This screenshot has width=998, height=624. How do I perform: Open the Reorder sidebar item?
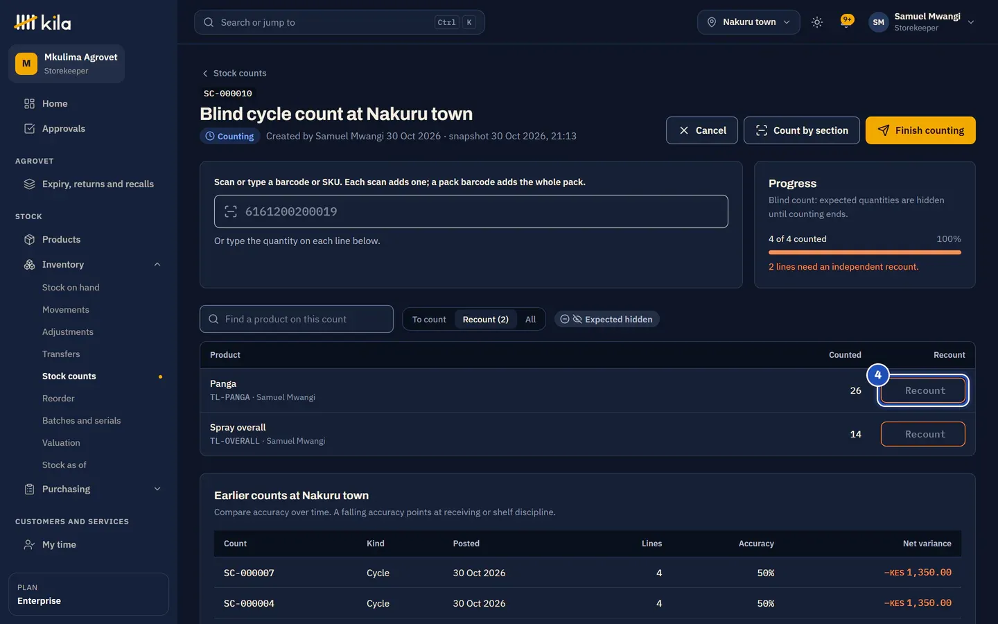[x=58, y=399]
